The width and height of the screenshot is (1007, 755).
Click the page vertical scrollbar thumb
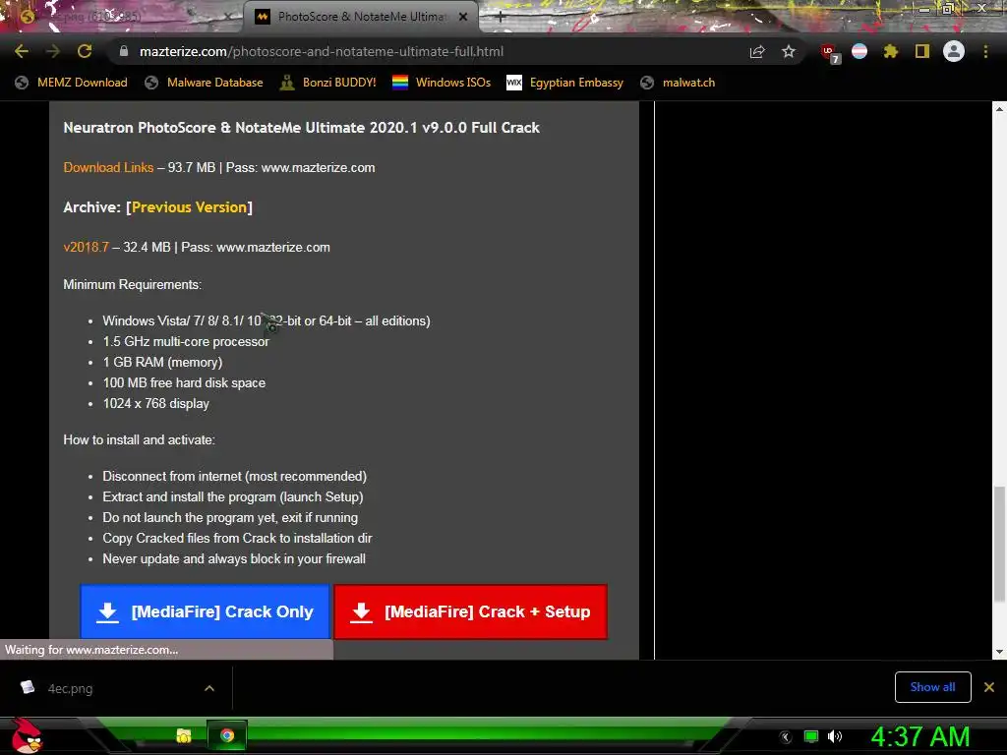pos(999,545)
